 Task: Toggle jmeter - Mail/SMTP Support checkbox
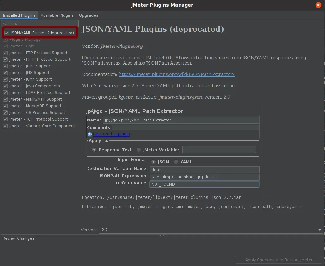[5, 99]
